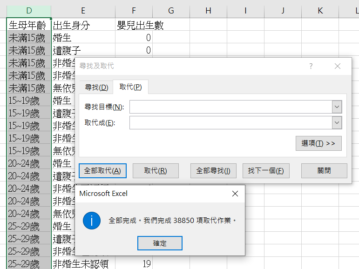Close the 尋找及取代 dialog with X

[338, 66]
